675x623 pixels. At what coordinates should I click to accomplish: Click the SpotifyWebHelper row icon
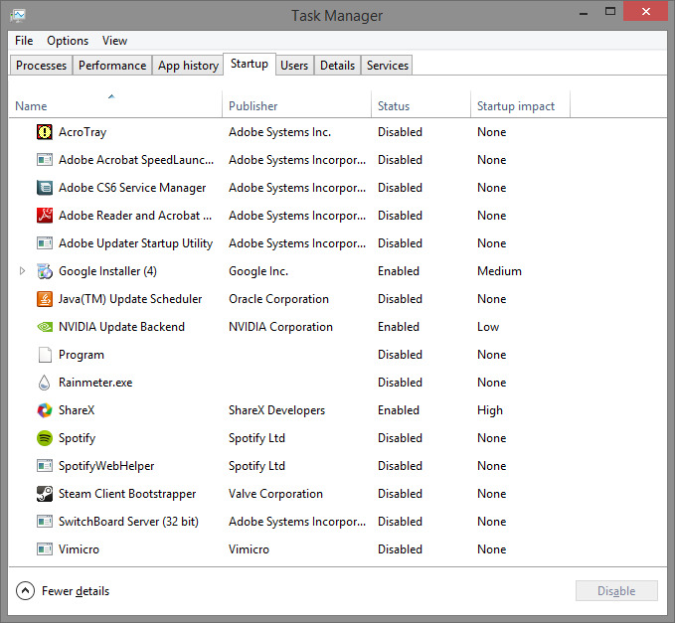tap(45, 466)
